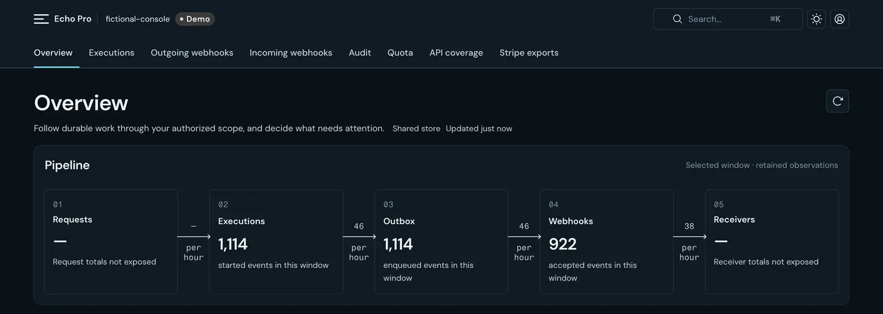The image size is (883, 314).
Task: Click the 922 accepted events value
Action: [x=562, y=244]
